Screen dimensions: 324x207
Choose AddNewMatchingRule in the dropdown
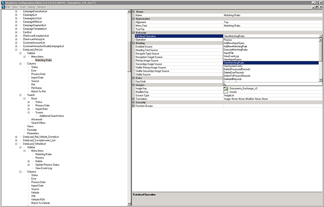pos(271,47)
